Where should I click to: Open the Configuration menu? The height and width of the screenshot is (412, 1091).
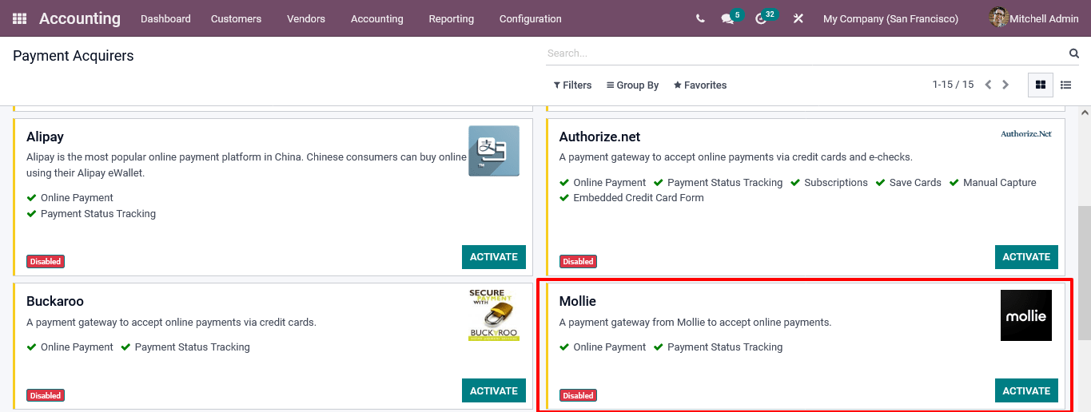tap(531, 18)
